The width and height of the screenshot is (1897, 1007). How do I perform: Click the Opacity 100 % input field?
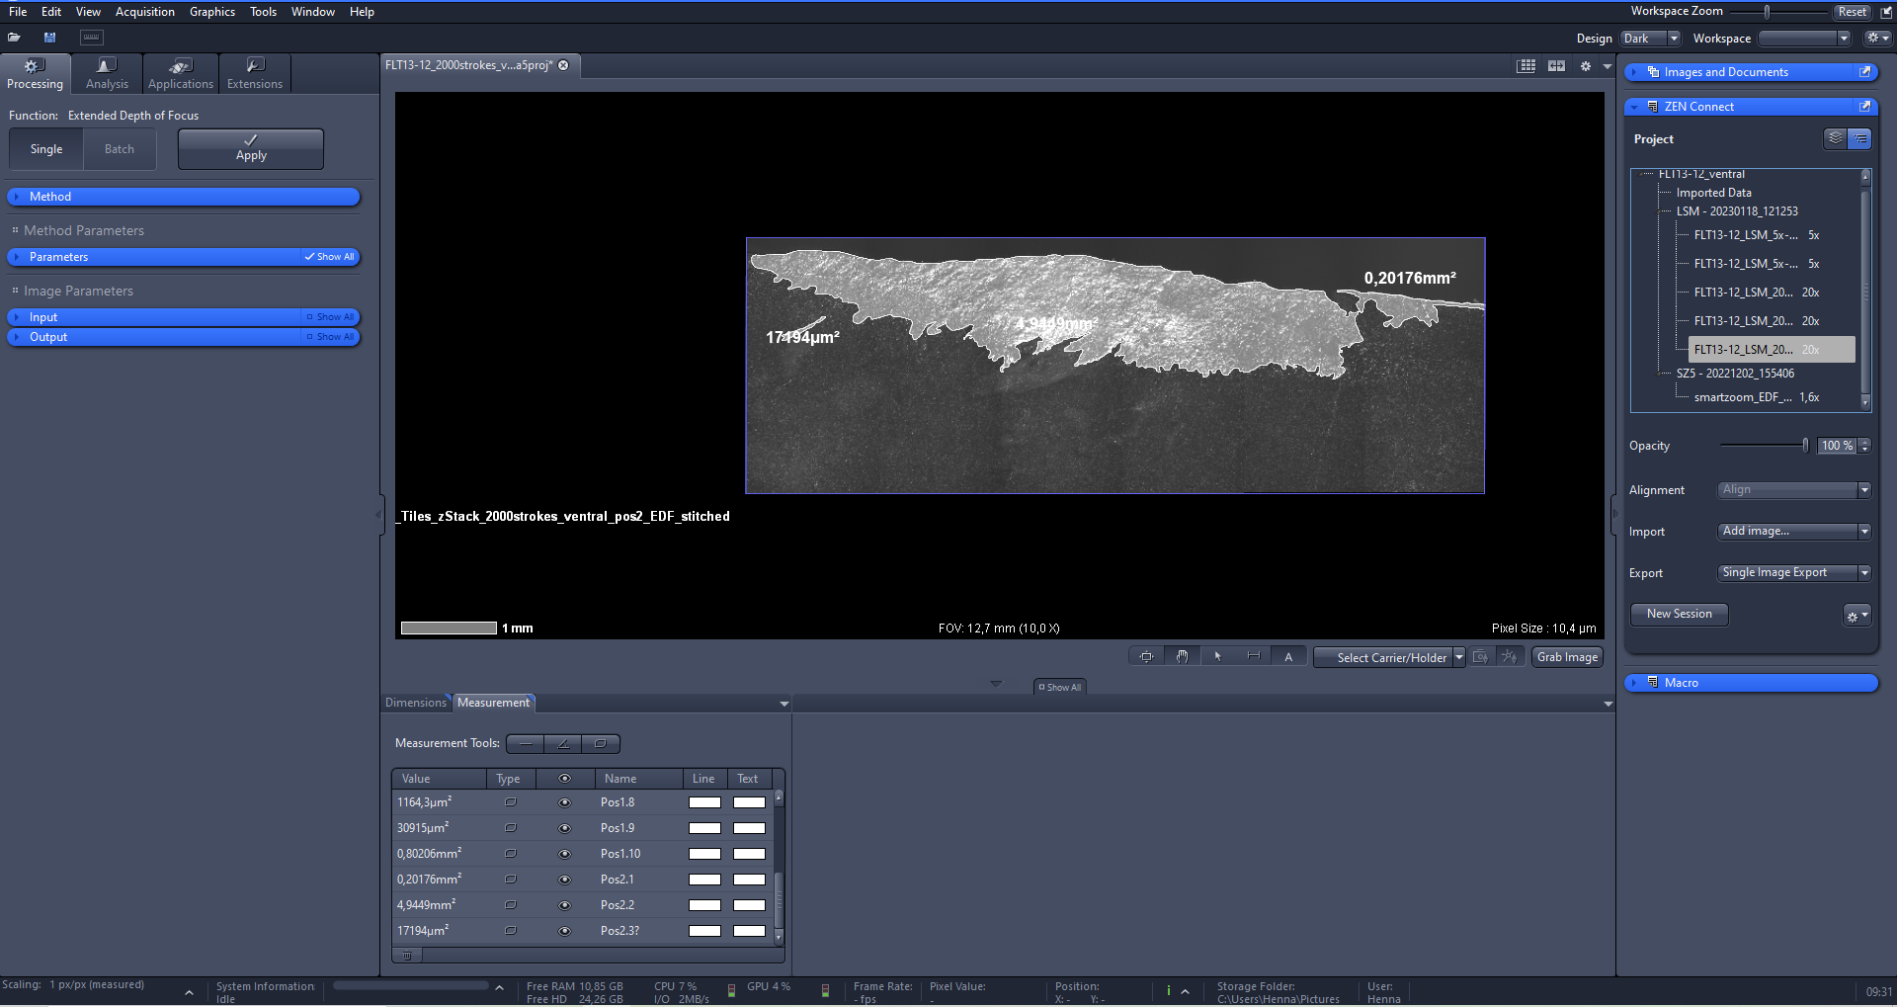click(x=1837, y=446)
